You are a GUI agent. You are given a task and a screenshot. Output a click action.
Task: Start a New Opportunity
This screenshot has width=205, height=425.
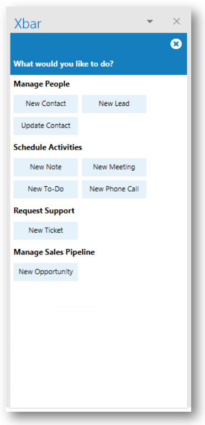tap(46, 272)
